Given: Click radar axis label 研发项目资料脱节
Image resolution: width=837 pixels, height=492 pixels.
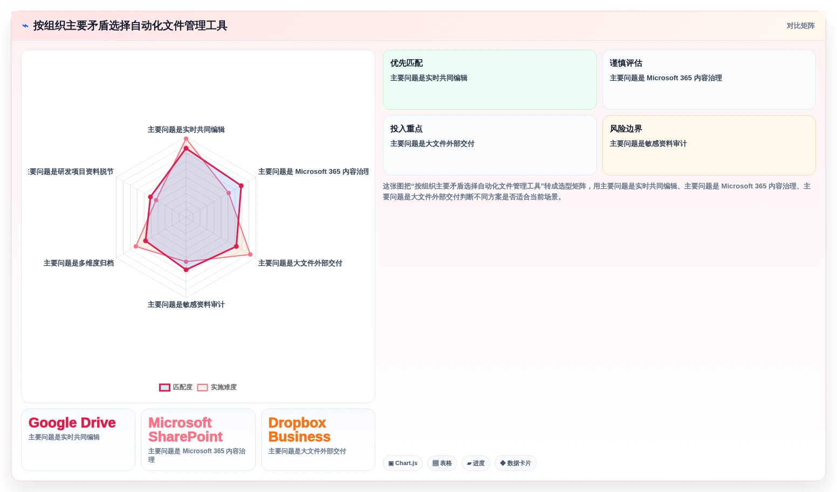Looking at the screenshot, I should tap(71, 172).
